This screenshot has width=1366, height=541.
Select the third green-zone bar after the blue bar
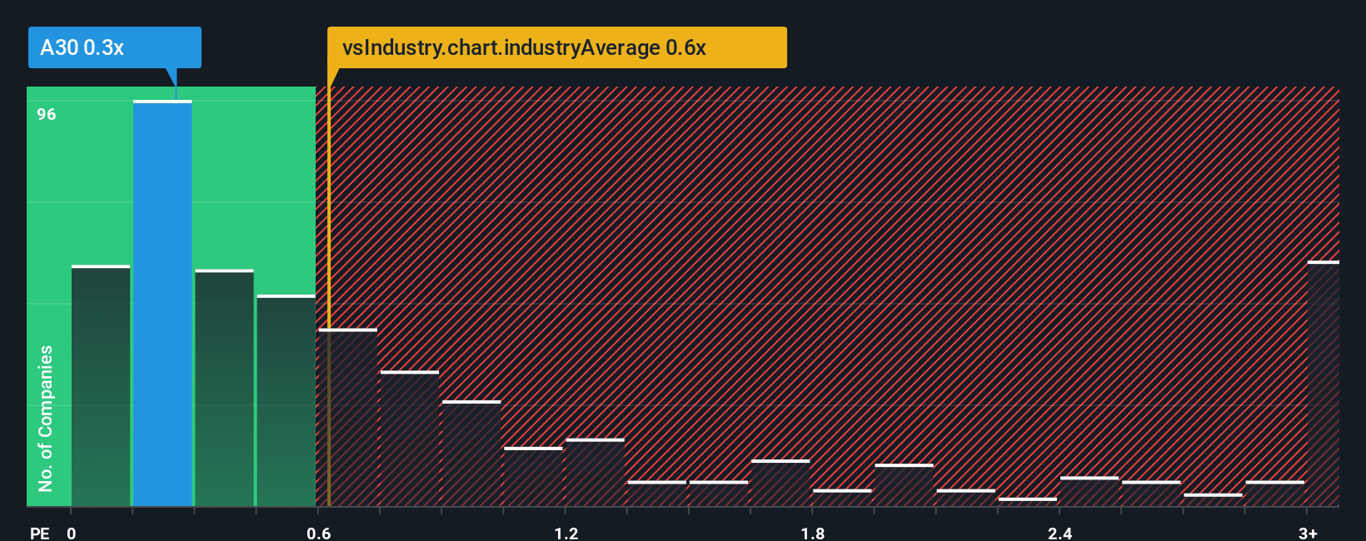[224, 388]
